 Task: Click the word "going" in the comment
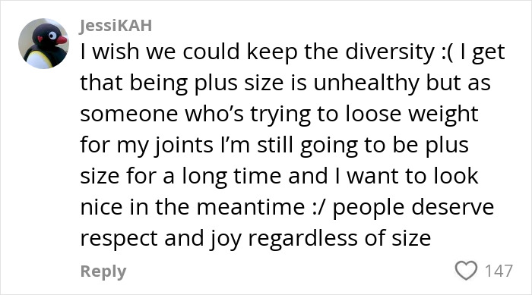pos(329,146)
